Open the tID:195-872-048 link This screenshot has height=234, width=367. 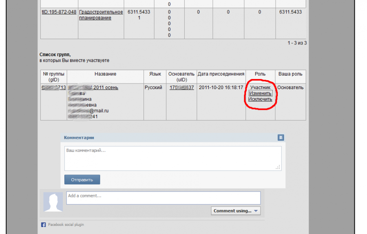[x=59, y=12]
